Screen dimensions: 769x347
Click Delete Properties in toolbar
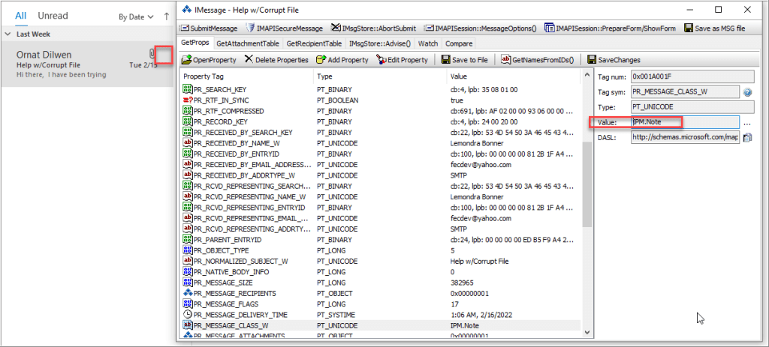pos(276,60)
